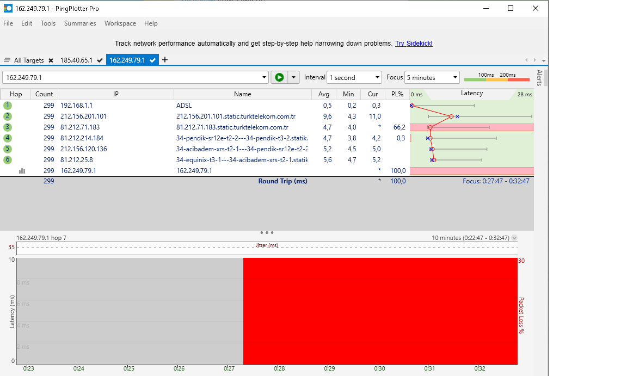The width and height of the screenshot is (627, 376).
Task: Click the Name column header
Action: pos(243,94)
